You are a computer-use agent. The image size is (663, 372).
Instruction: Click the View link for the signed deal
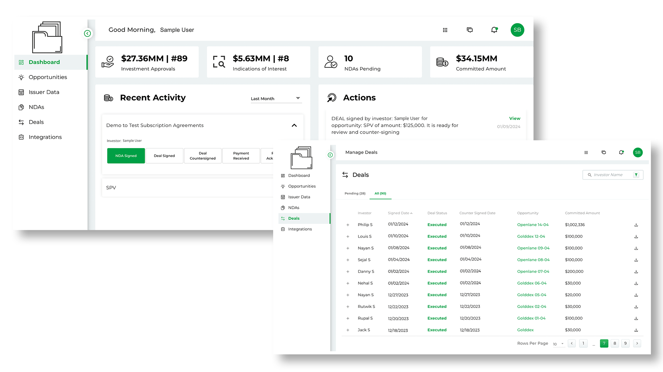coord(515,118)
